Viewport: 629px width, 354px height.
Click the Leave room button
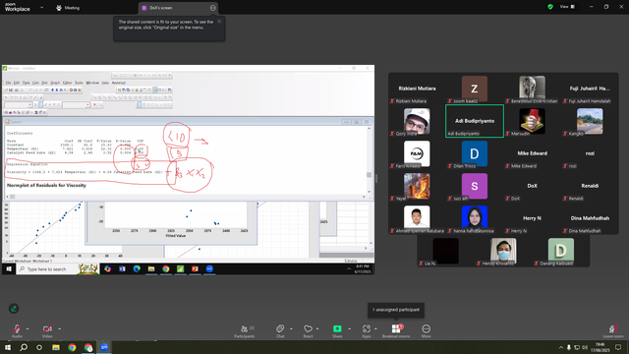[x=613, y=330]
